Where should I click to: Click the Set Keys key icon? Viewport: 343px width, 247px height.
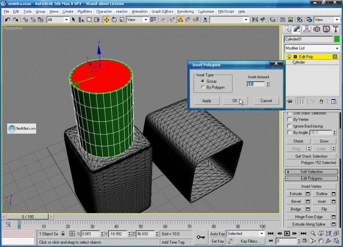(201, 237)
